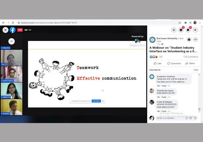Open the Messenger icon with notifications
The image size is (203, 142).
tap(181, 30)
